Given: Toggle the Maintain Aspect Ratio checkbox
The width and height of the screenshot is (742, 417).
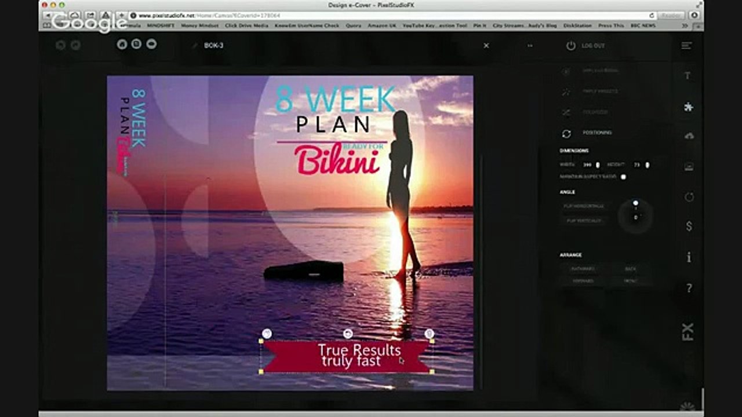Looking at the screenshot, I should (x=623, y=177).
